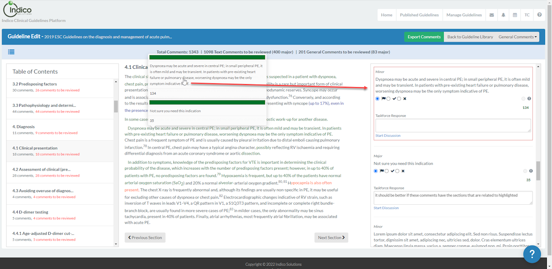Select the reject X radio on Dyspnoea comment
552x269 pixels.
coord(399,99)
